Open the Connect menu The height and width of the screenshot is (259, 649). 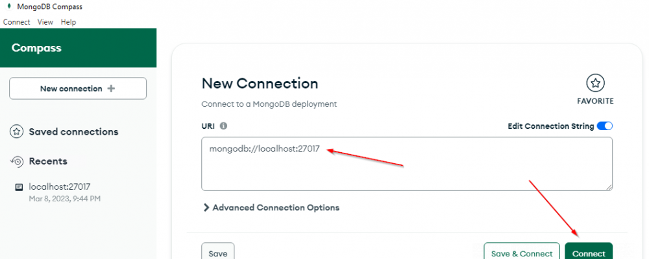[17, 22]
